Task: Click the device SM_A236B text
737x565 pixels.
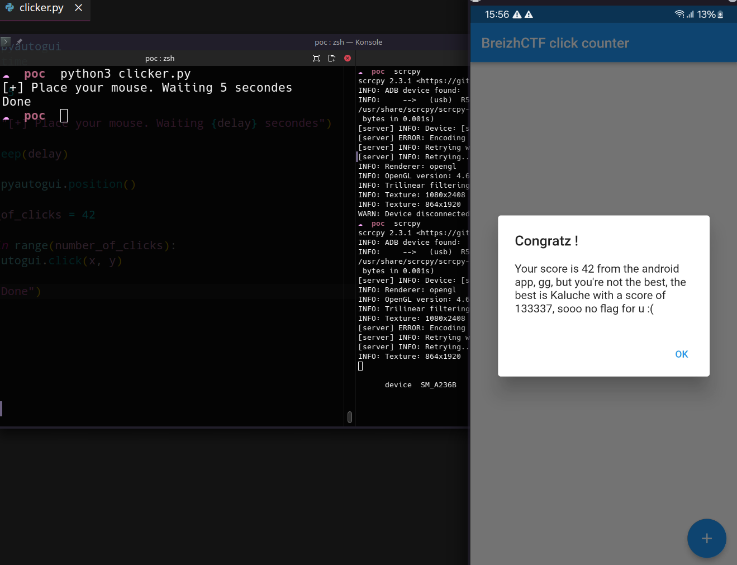Action: point(421,385)
